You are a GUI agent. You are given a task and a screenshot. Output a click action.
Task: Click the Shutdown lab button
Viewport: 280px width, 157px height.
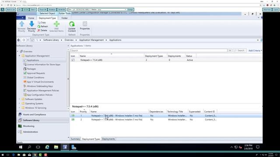tap(52, 10)
